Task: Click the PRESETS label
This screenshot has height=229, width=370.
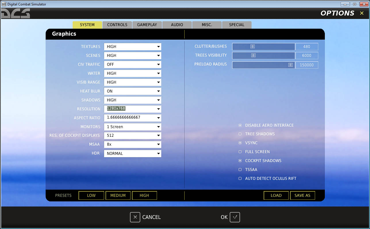Action: tap(63, 195)
